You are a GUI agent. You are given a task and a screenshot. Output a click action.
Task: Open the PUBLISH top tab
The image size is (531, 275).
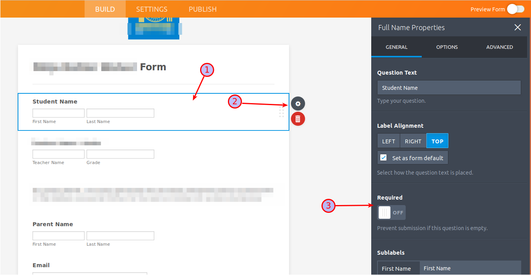202,9
